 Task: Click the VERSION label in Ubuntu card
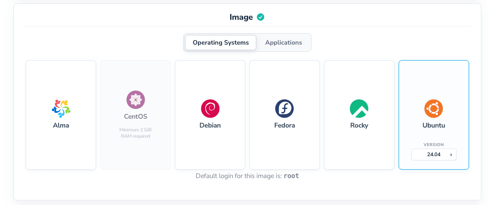coord(434,145)
